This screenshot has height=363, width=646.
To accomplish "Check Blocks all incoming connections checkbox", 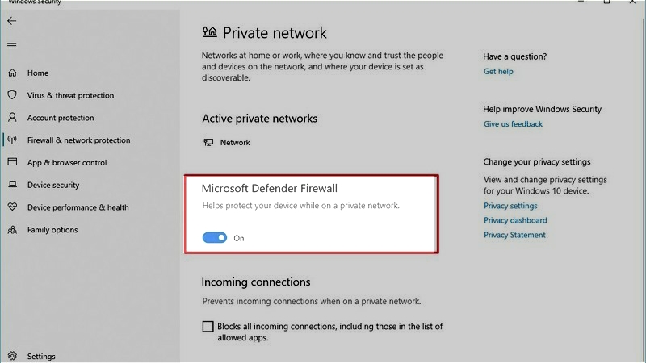I will [208, 327].
